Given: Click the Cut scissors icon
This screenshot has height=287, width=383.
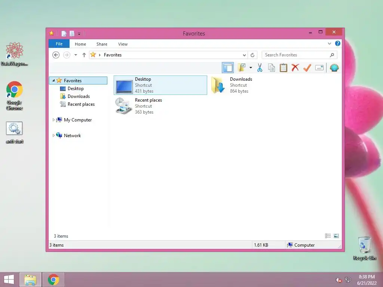Looking at the screenshot, I should [260, 68].
